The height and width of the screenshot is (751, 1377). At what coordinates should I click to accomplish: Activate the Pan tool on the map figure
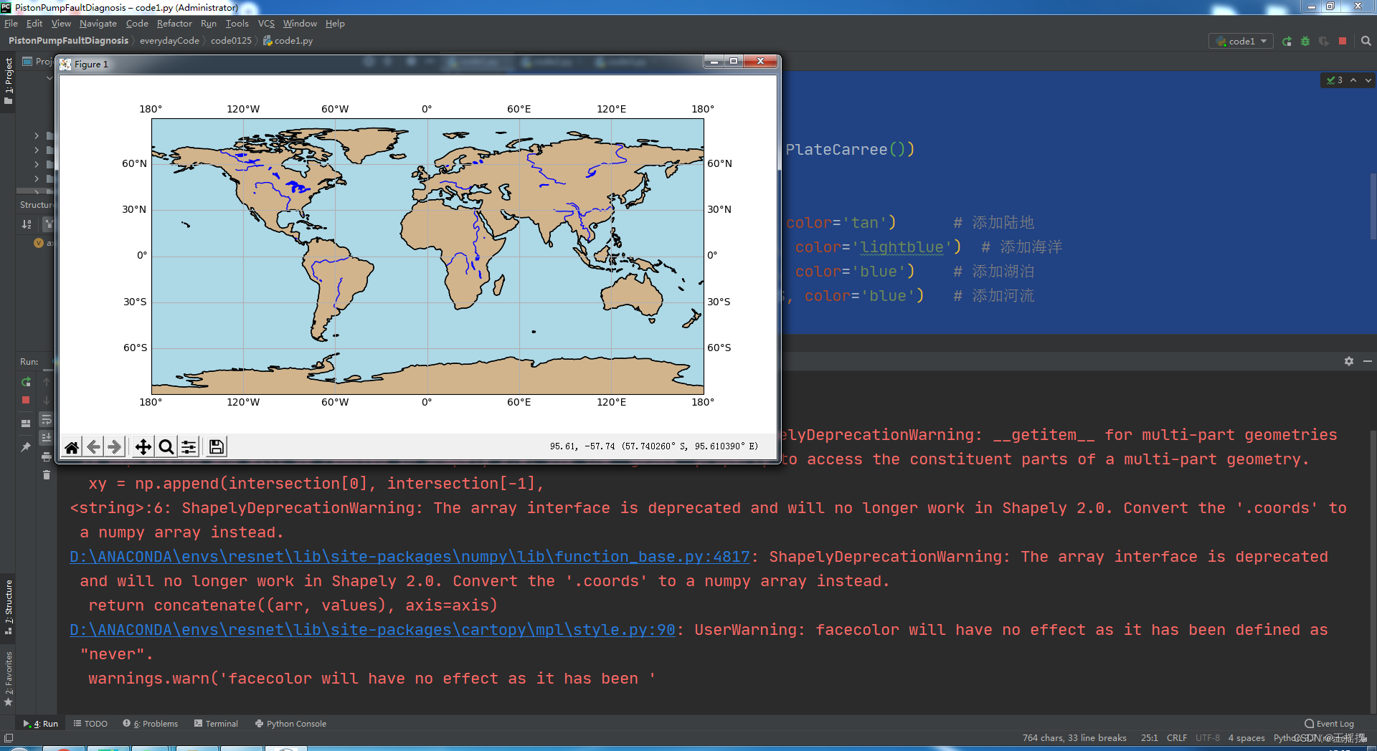142,446
